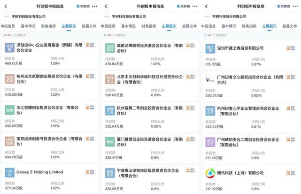This screenshot has height=194, width=301.
Task: Tap the 北京中关村科学城 shareholder logo
Action: [x=110, y=79]
